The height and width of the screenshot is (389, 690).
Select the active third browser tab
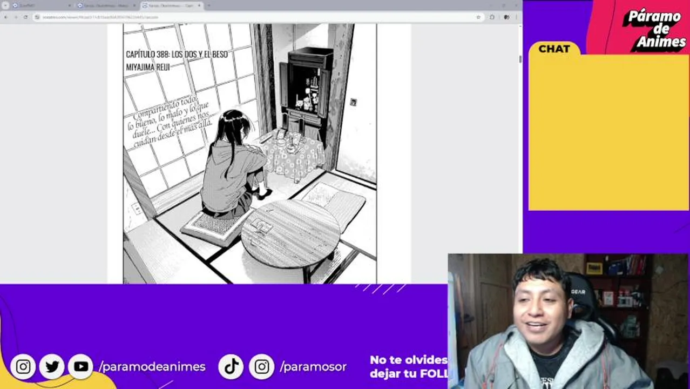click(x=172, y=5)
